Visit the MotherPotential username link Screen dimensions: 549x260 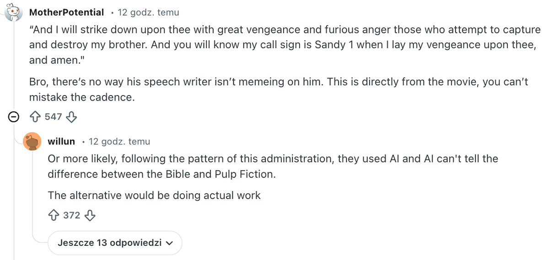tap(66, 12)
